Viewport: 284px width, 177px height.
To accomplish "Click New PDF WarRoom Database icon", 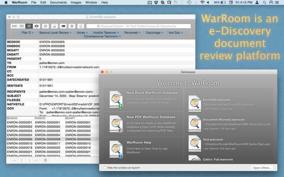I will (116, 124).
